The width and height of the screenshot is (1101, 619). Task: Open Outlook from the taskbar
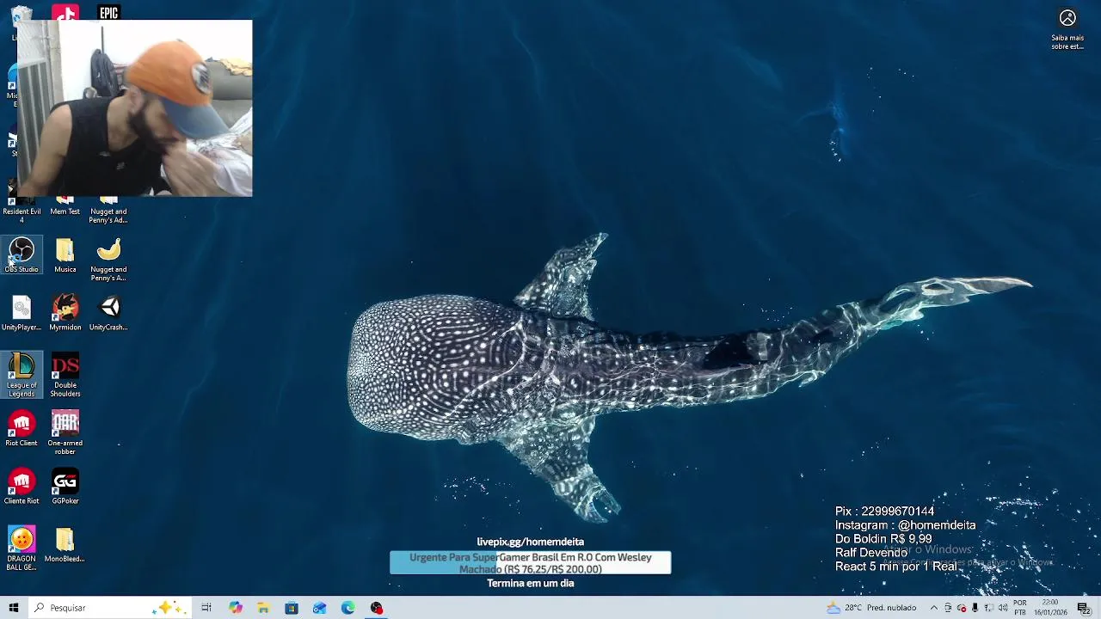tap(320, 608)
